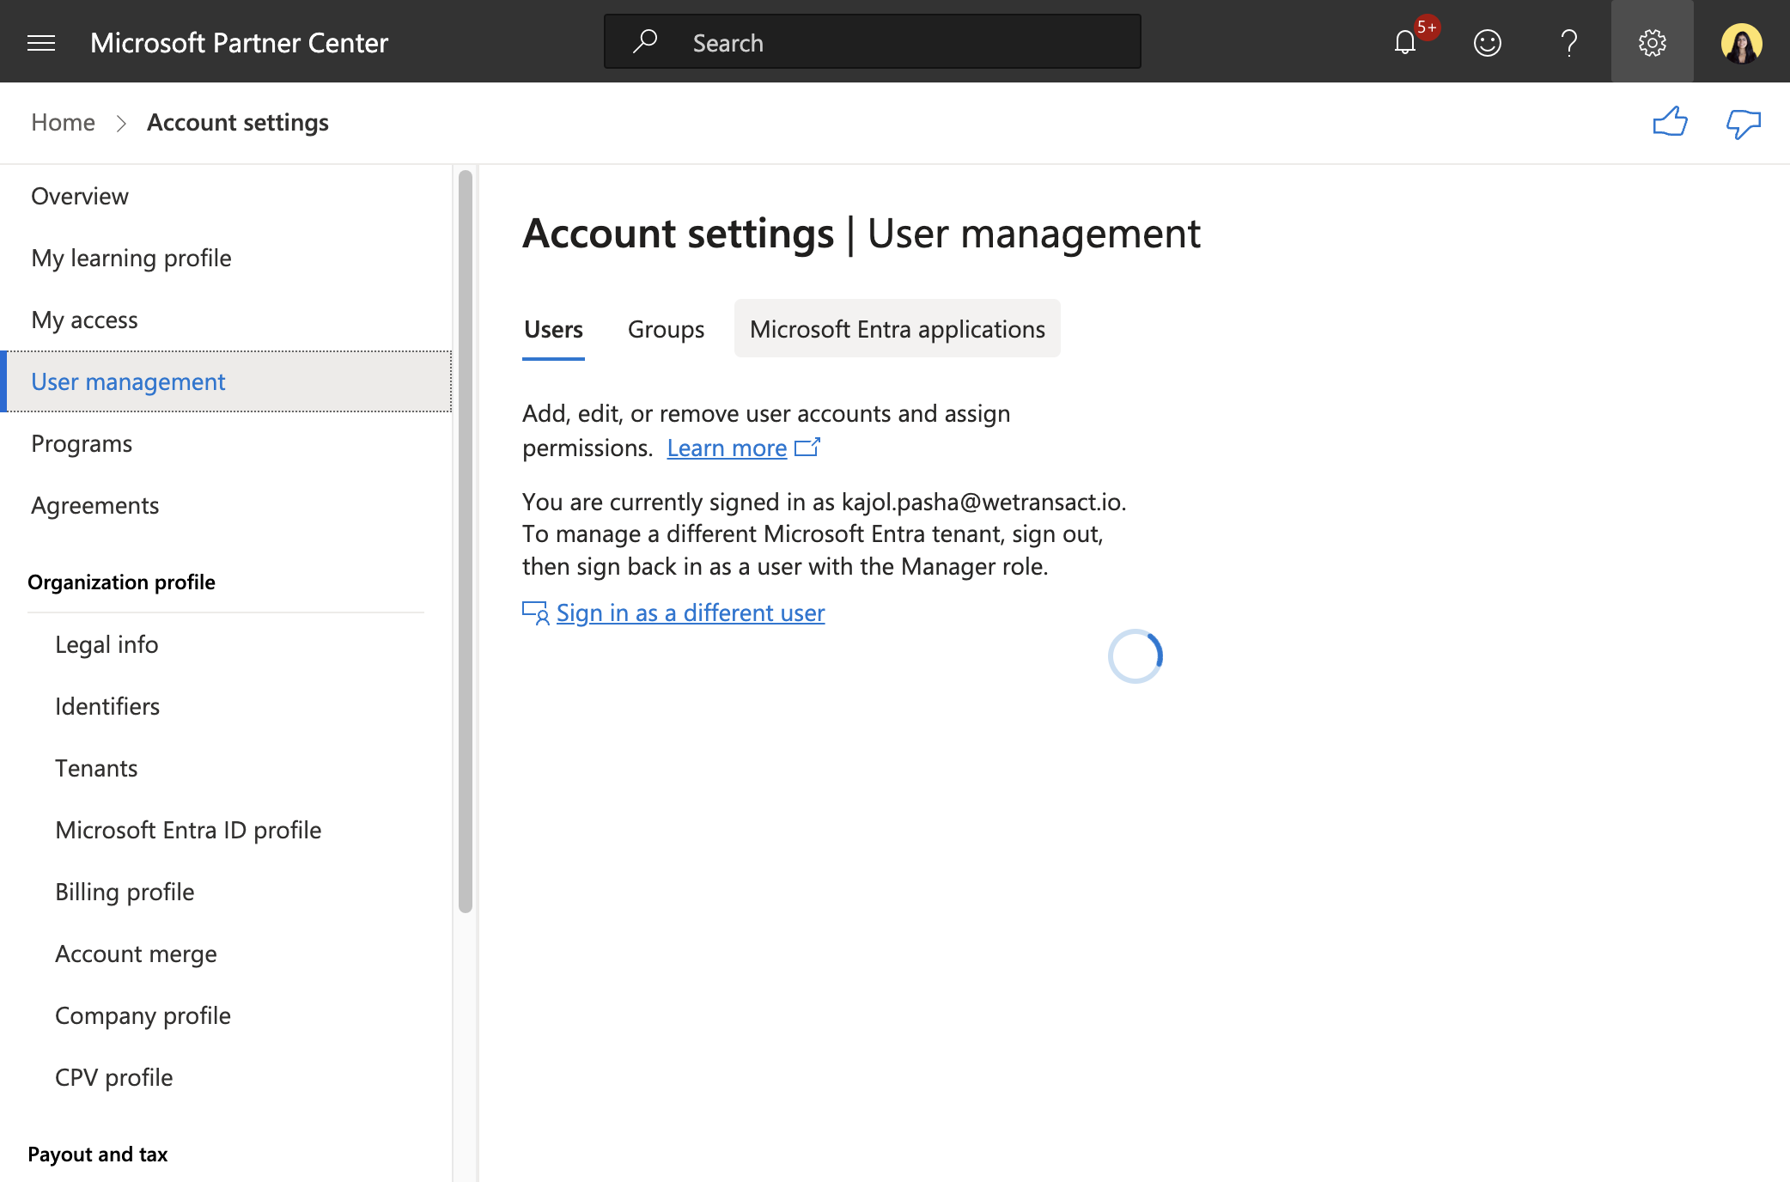Switch to the Groups tab
1790x1182 pixels.
click(666, 329)
